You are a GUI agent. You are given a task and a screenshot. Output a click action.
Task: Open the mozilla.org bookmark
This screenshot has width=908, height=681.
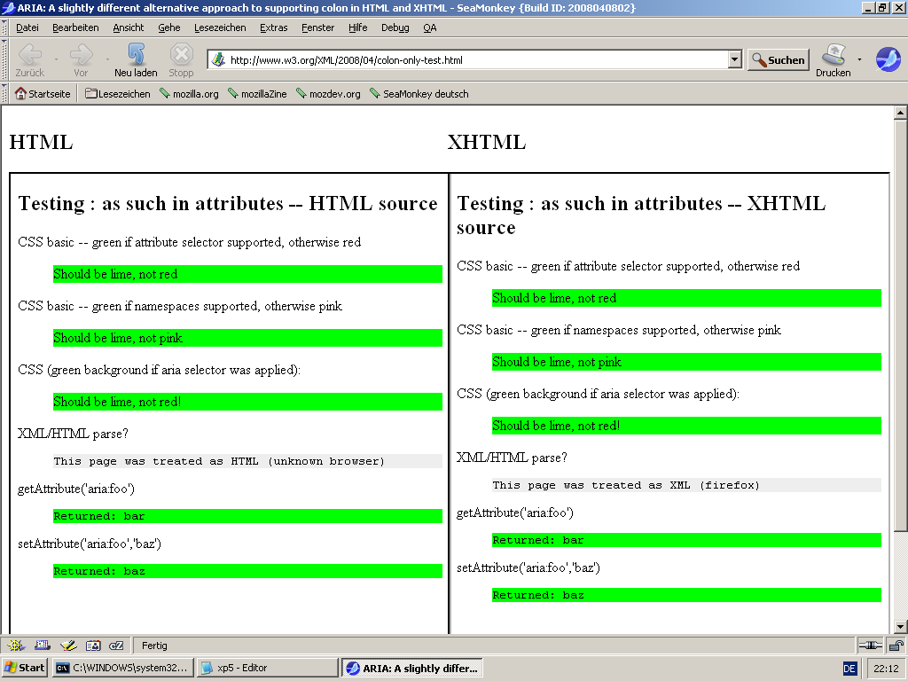point(190,94)
